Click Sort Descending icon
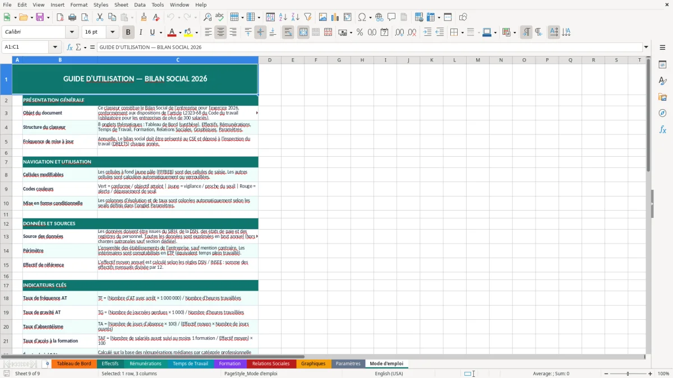This screenshot has width=673, height=378. coord(296,17)
